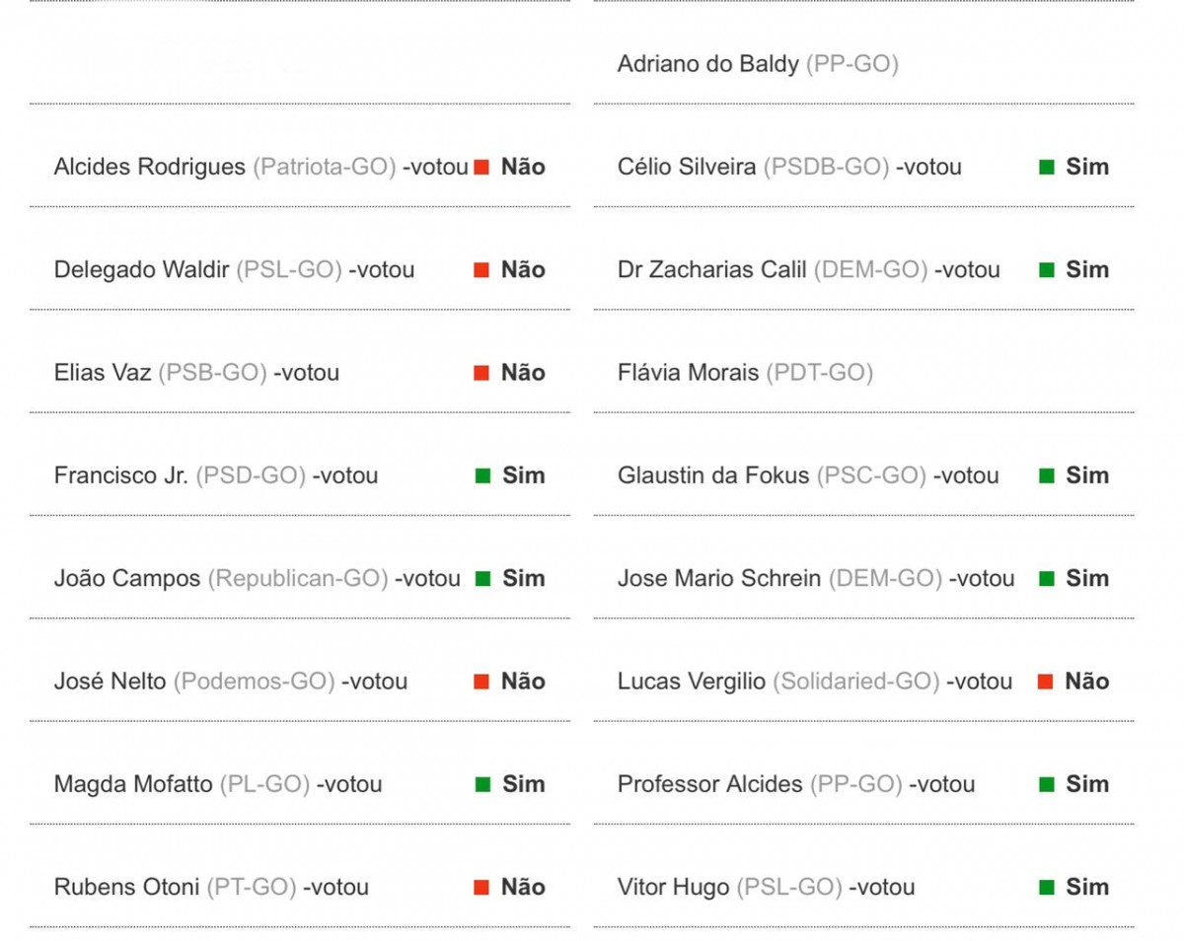
Task: Select Flávia Morais name
Action: pos(688,373)
